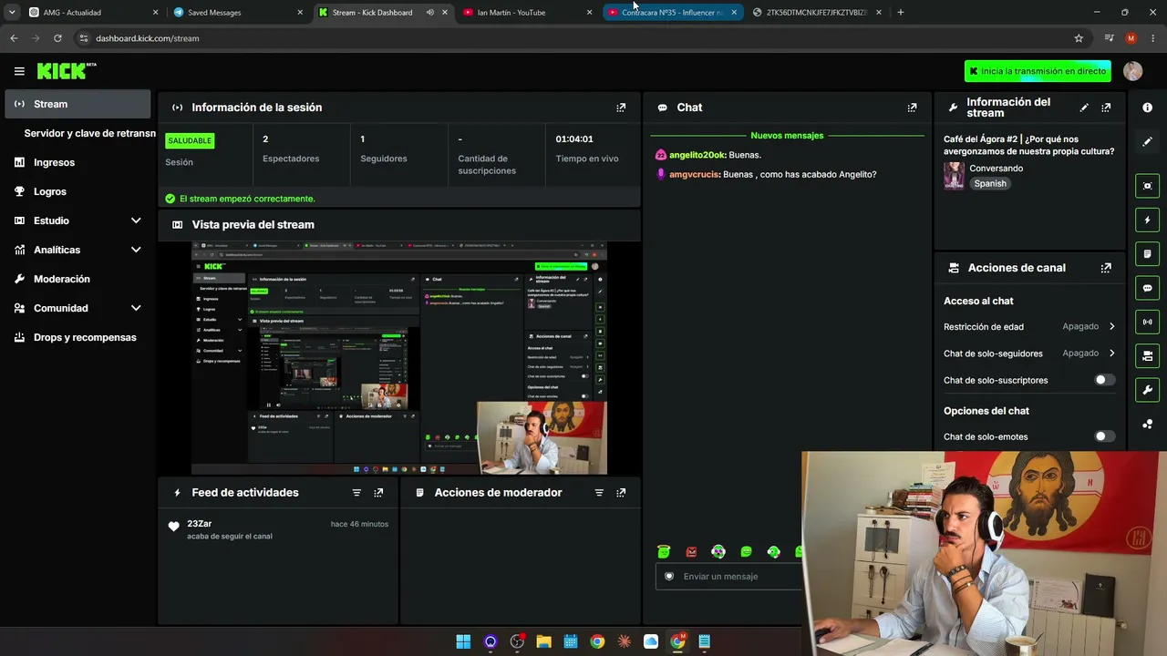The height and width of the screenshot is (656, 1167).
Task: Toggle the stream preview widget icon in right sidebar
Action: [x=1147, y=186]
